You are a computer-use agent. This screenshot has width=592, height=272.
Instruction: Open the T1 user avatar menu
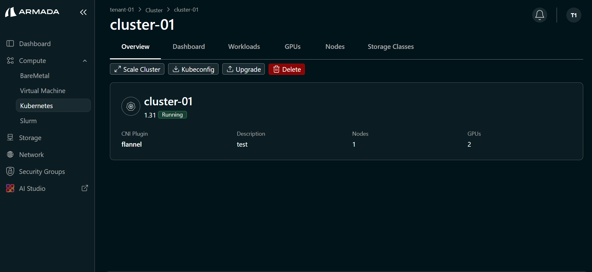click(x=574, y=15)
